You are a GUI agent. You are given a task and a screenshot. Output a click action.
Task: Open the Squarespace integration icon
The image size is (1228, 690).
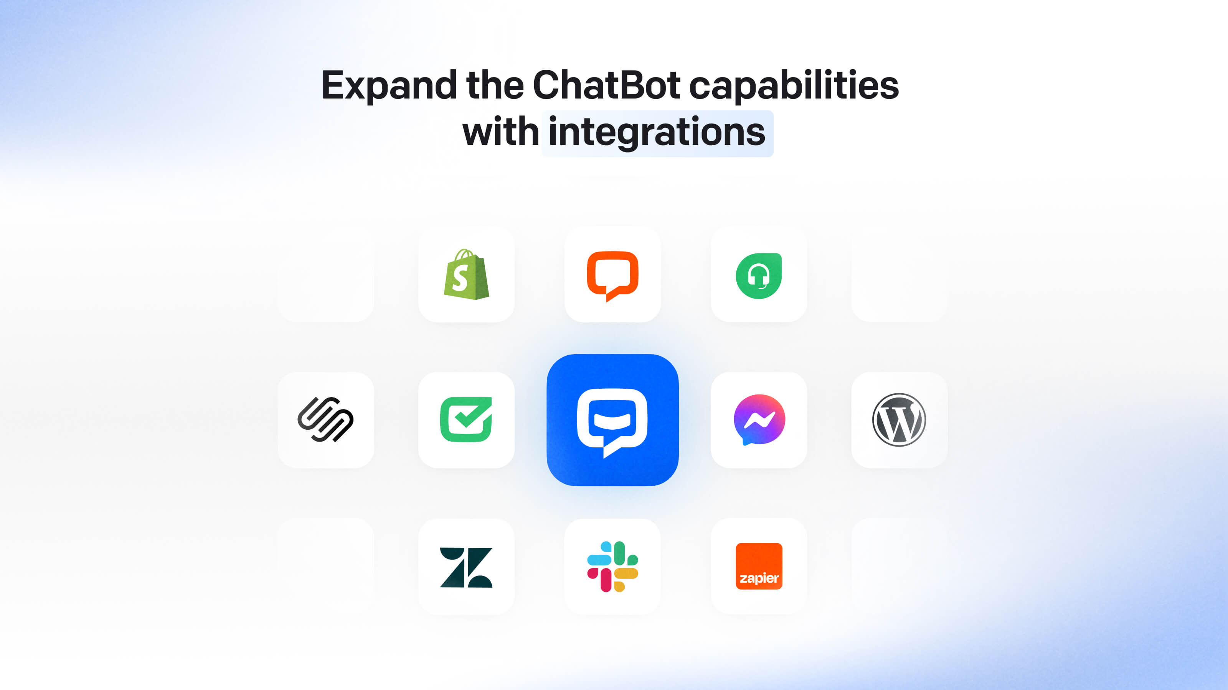click(x=324, y=419)
